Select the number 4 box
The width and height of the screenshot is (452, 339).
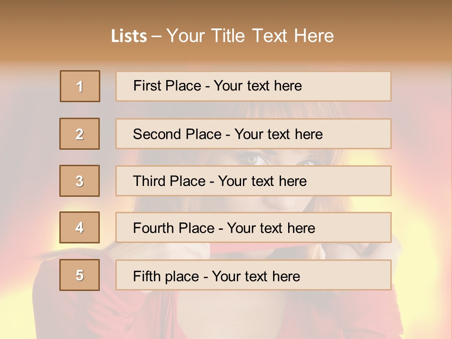click(80, 227)
